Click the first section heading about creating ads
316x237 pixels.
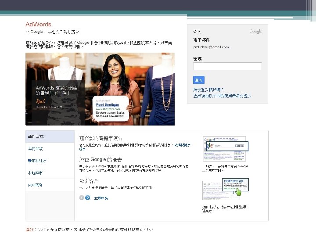[x=101, y=138]
